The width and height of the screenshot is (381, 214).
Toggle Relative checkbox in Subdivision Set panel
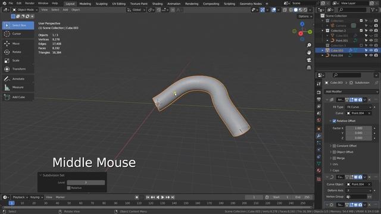(69, 188)
